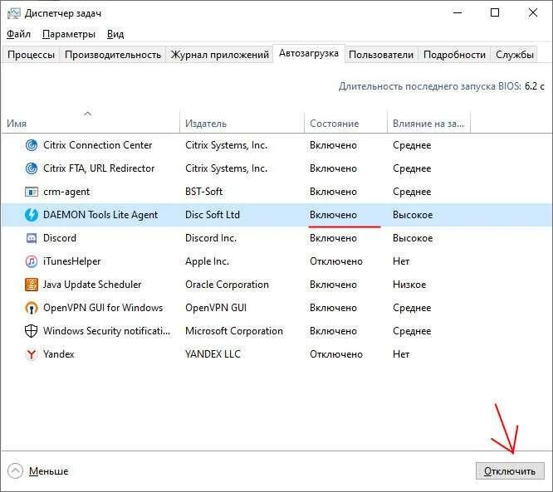Select the Discord entry name
The height and width of the screenshot is (492, 553).
60,238
